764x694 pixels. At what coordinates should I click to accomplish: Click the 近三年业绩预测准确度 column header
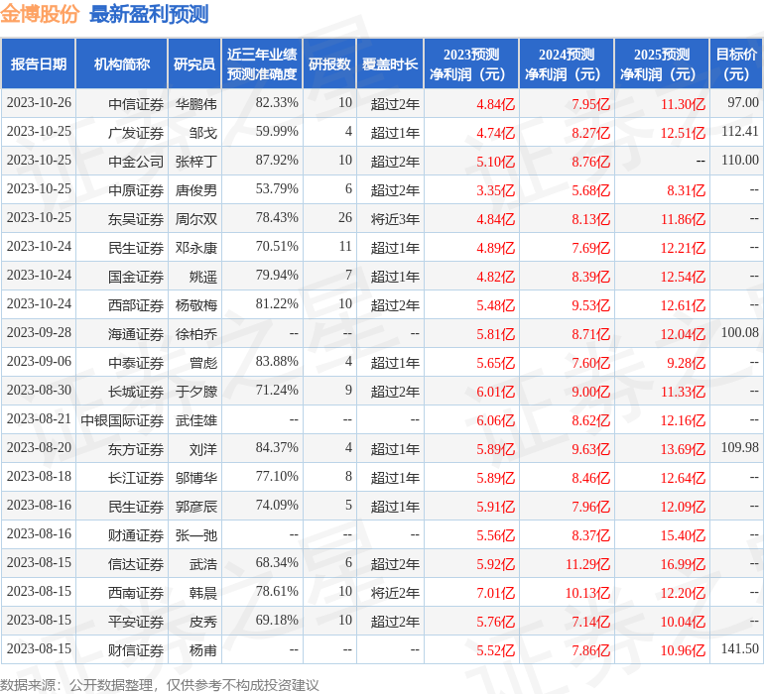(262, 63)
